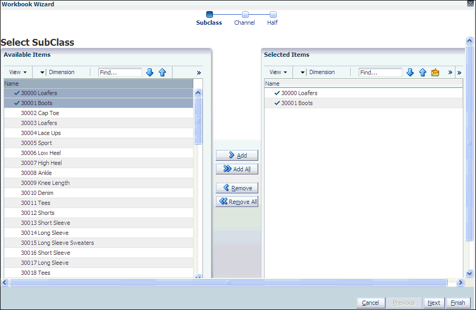This screenshot has height=310, width=476.
Task: Open View menu in Selected Items
Action: click(x=278, y=72)
